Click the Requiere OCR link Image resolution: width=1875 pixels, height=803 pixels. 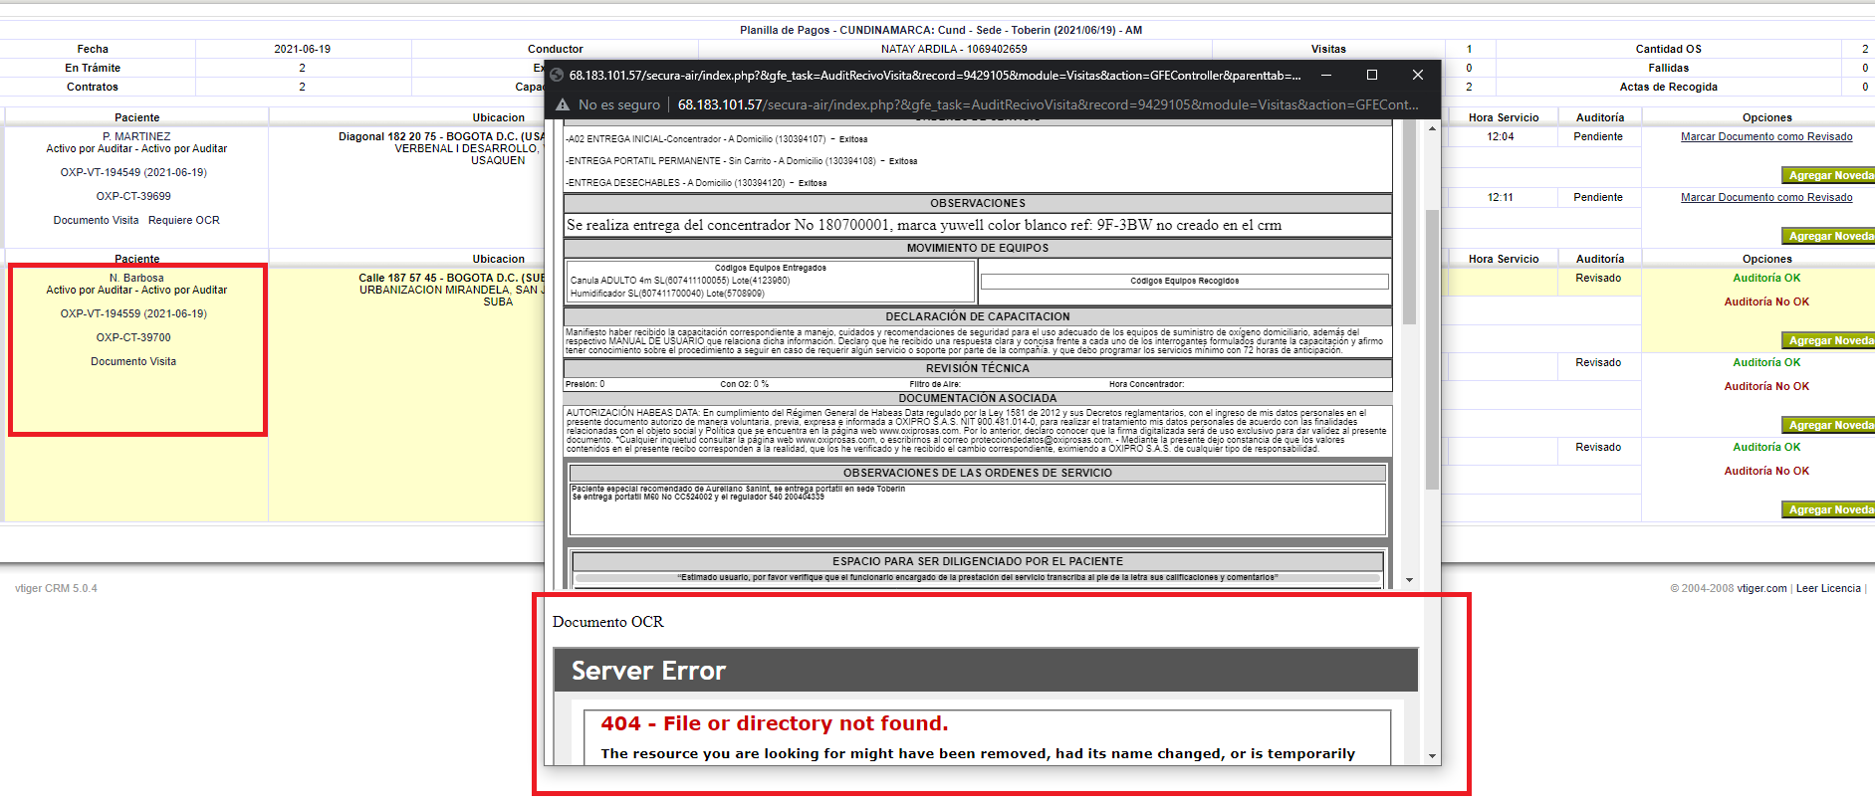tap(184, 221)
